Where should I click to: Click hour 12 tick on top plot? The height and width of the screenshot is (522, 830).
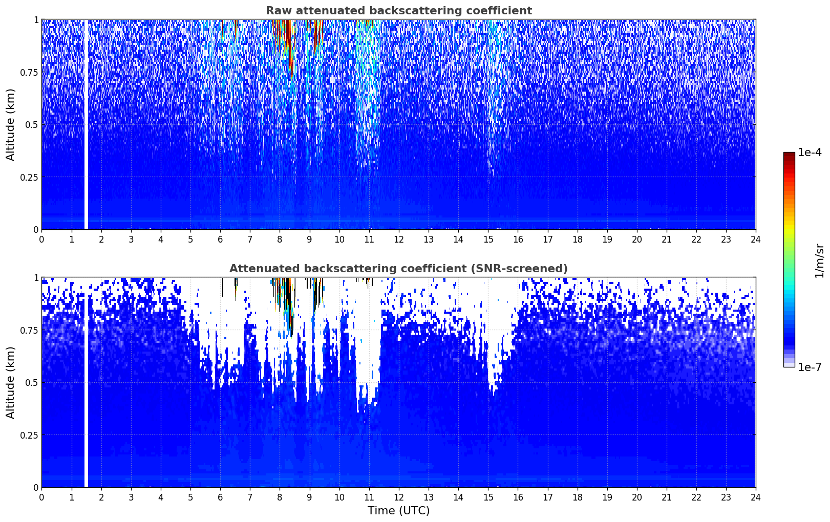pyautogui.click(x=398, y=240)
